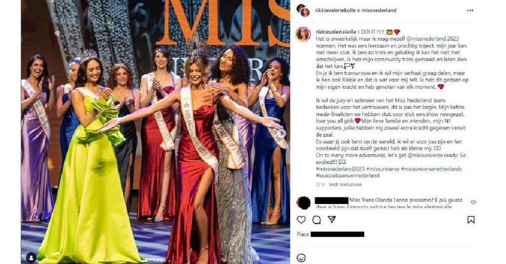Open comments with the speech bubble icon
The image size is (506, 264).
point(317,220)
